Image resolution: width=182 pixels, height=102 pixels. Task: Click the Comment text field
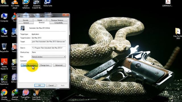(x=49, y=61)
